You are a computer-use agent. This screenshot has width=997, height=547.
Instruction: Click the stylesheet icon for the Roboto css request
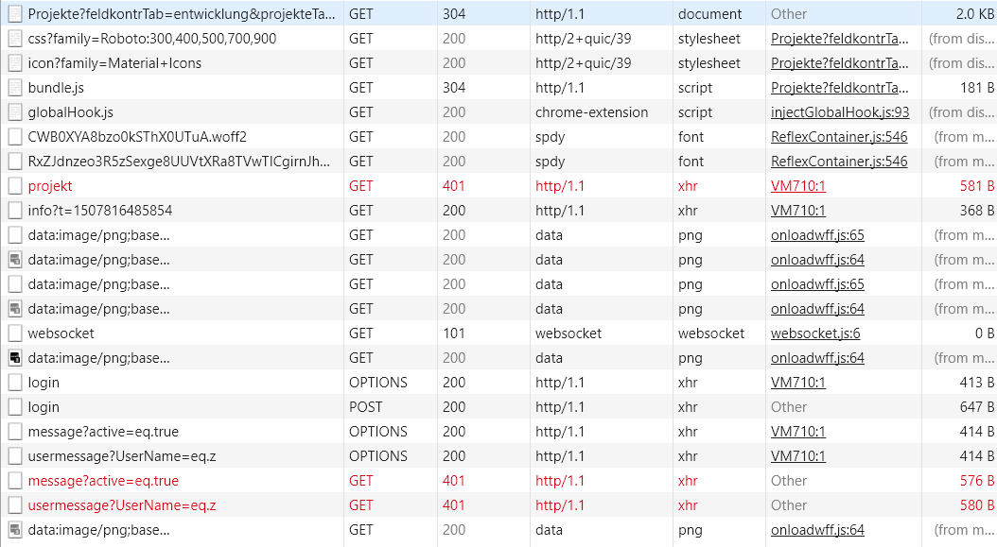coord(13,38)
